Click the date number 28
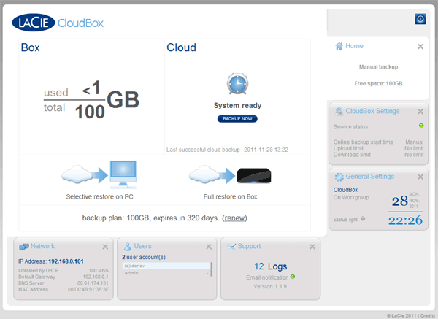The width and height of the screenshot is (438, 319). [x=399, y=201]
